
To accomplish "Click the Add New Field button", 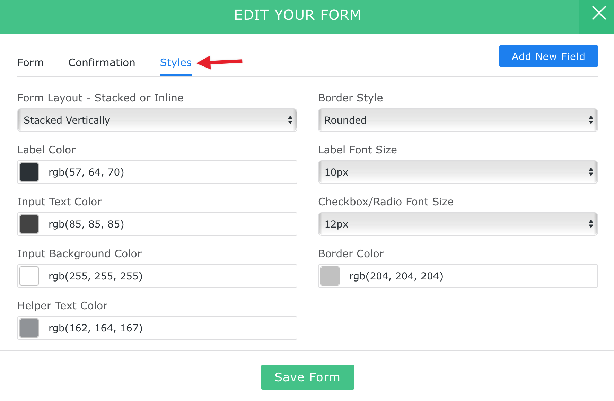I will [549, 56].
